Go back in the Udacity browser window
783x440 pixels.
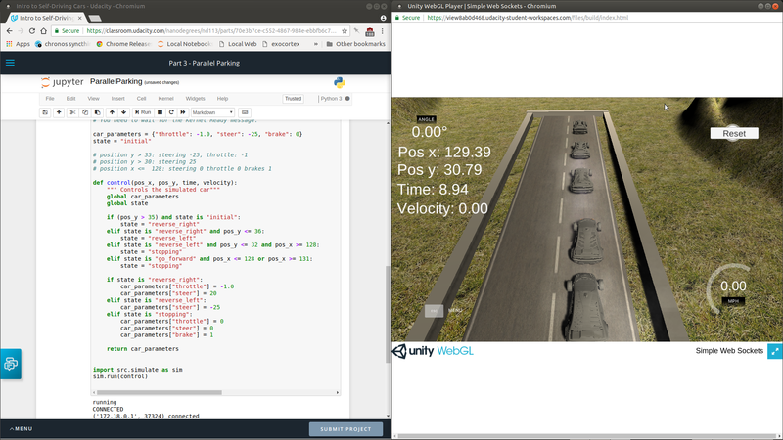coord(10,31)
